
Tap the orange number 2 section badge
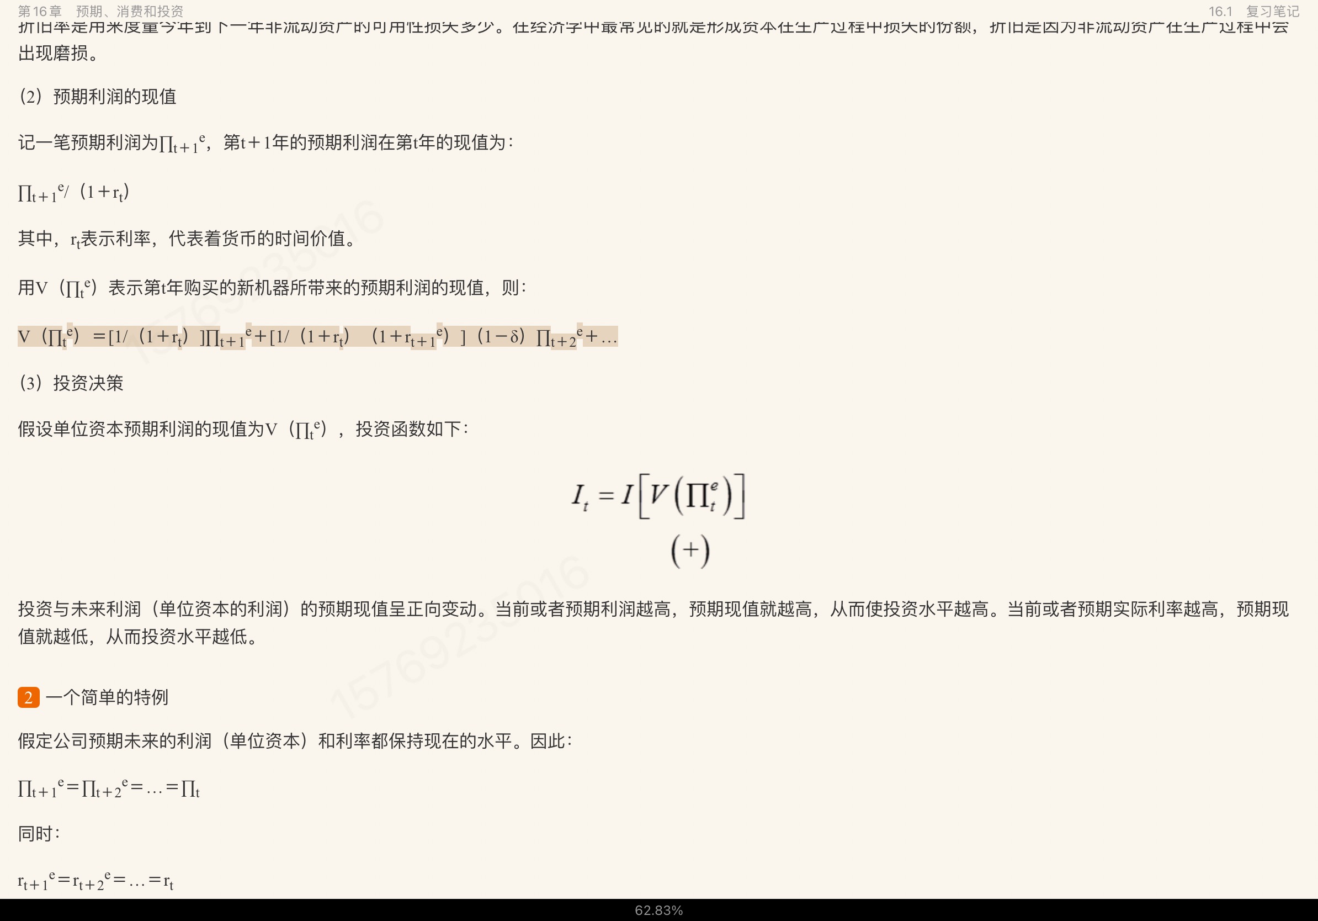28,697
